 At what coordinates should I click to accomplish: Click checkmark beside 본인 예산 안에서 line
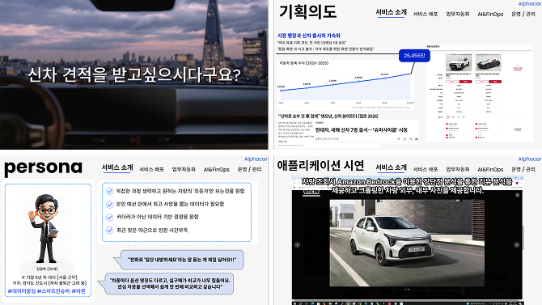coord(109,205)
